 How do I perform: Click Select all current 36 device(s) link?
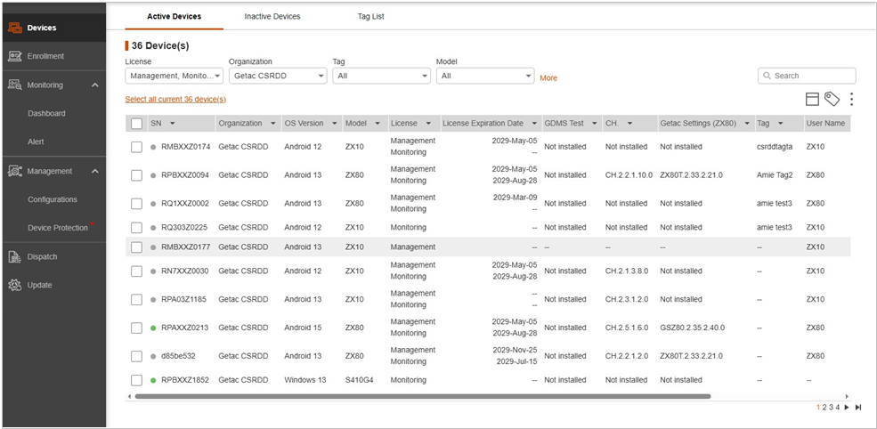(x=175, y=100)
